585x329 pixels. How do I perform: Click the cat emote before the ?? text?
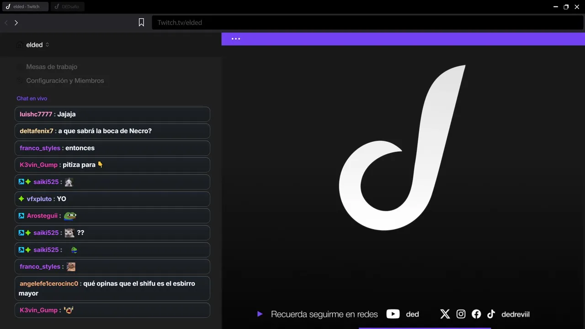pos(69,233)
